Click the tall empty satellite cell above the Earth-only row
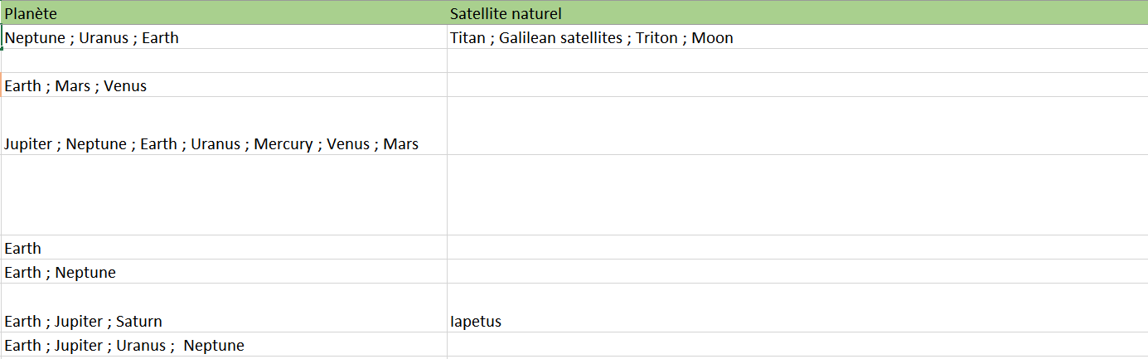The image size is (1148, 359). (796, 196)
